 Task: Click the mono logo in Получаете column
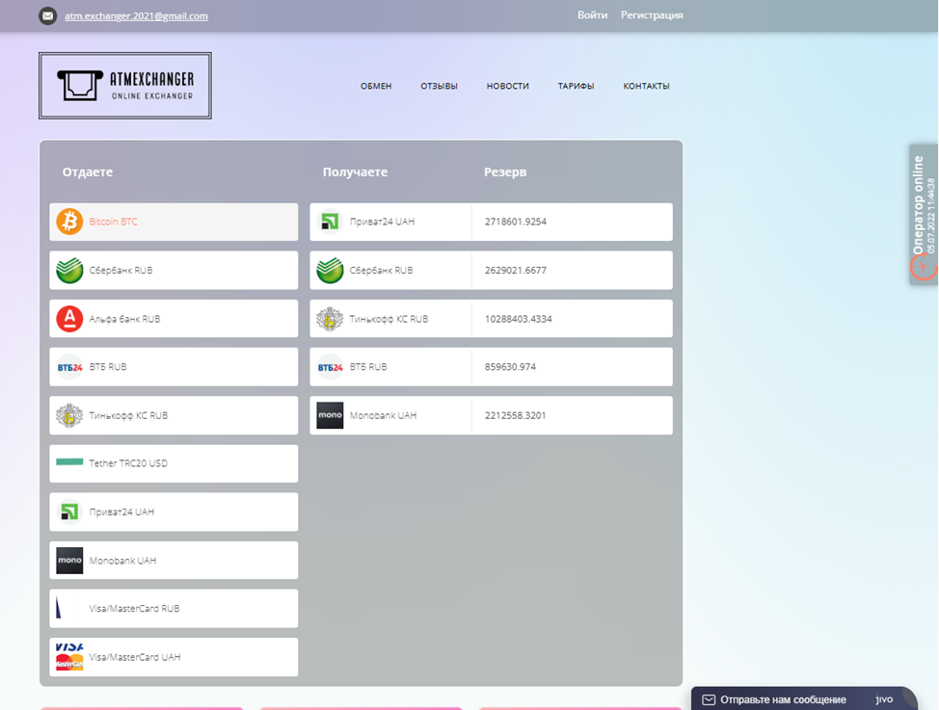click(330, 416)
